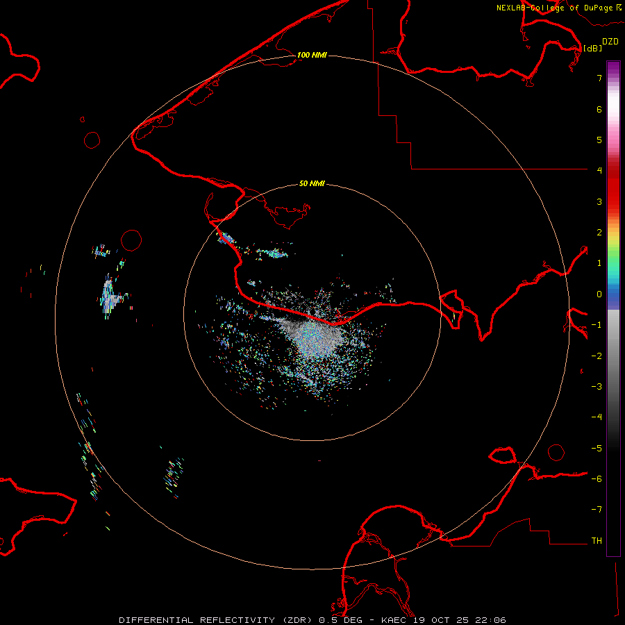Click the 3 value on the color scale

(599, 201)
